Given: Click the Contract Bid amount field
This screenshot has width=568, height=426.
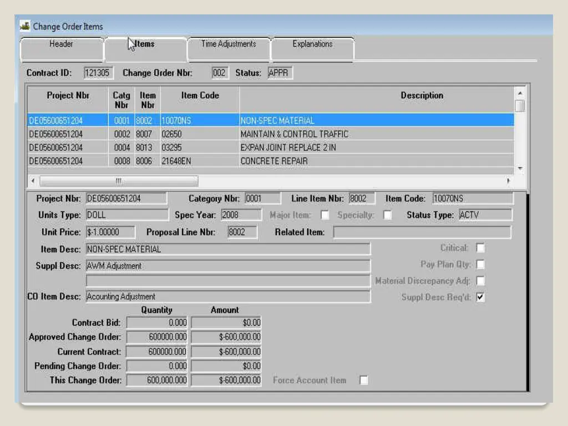Looking at the screenshot, I should [226, 323].
